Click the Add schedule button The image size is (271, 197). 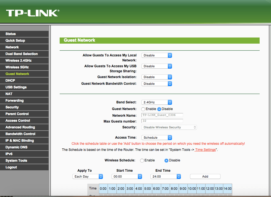[x=205, y=176]
